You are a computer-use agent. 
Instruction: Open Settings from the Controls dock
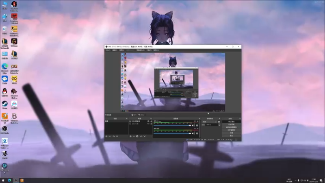pos(231,133)
